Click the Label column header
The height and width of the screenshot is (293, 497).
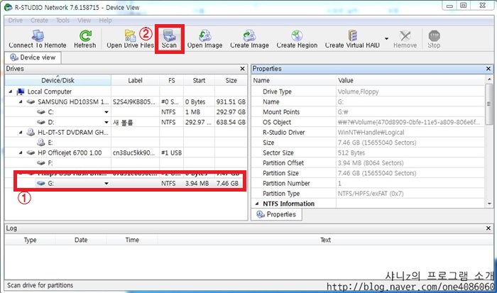point(135,80)
